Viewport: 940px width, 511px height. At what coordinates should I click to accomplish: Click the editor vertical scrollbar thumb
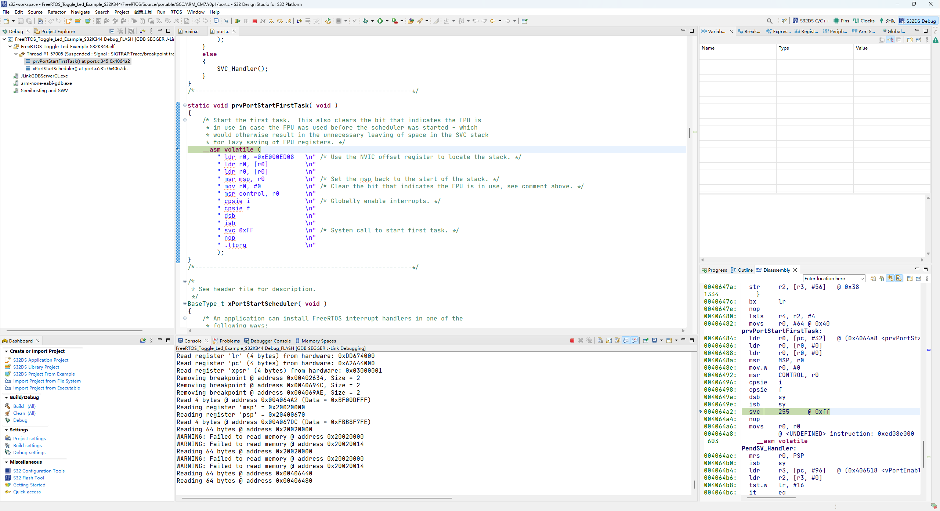(x=690, y=132)
